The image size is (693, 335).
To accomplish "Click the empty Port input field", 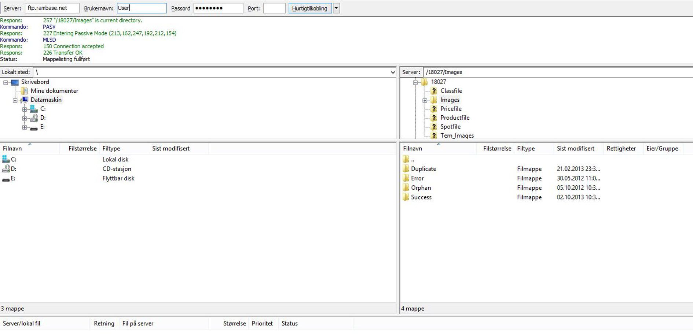I will (x=274, y=8).
